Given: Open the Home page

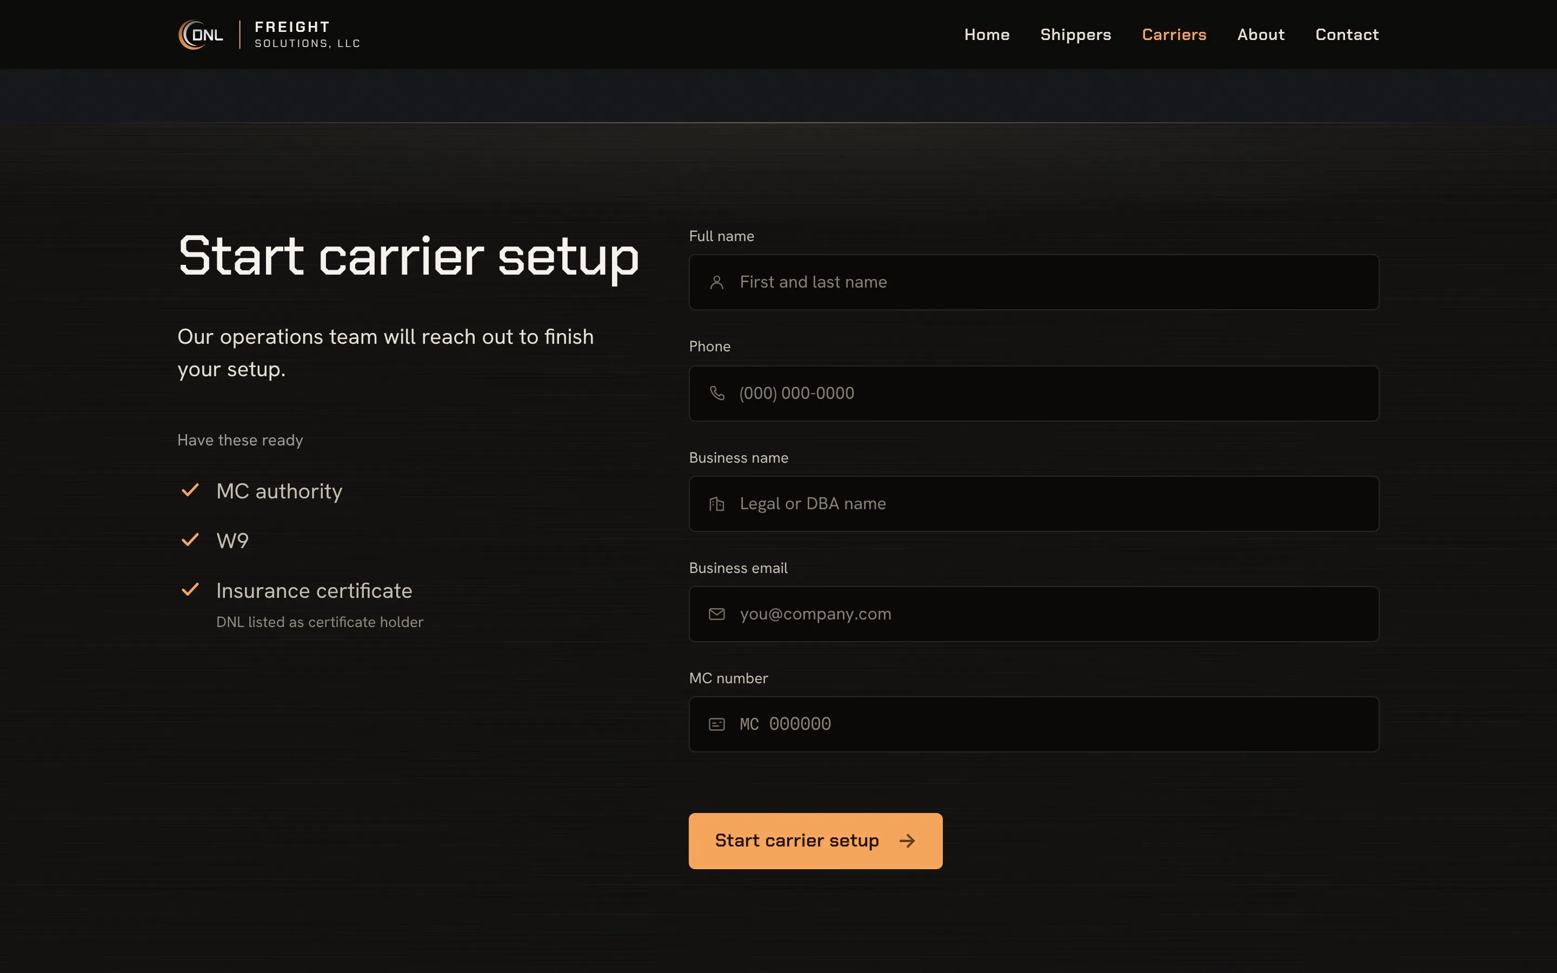Looking at the screenshot, I should point(987,35).
